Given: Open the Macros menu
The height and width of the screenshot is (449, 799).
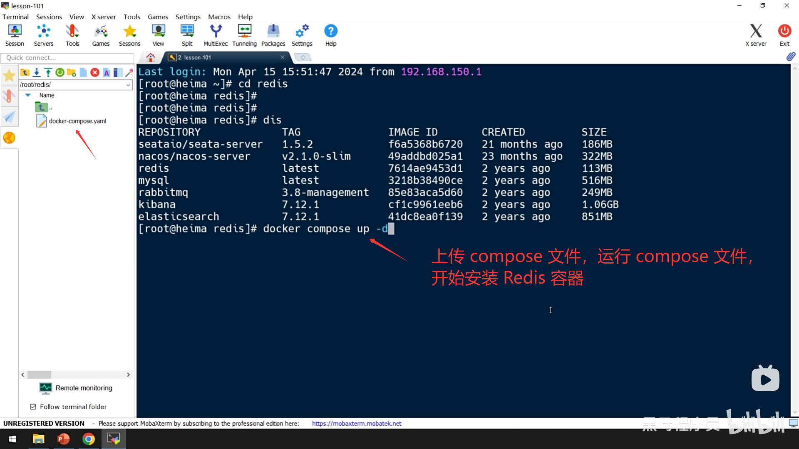Looking at the screenshot, I should [x=219, y=17].
